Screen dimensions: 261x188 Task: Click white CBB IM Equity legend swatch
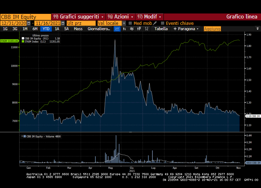[23, 38]
